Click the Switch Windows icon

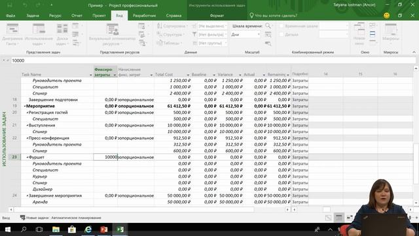coord(373,26)
